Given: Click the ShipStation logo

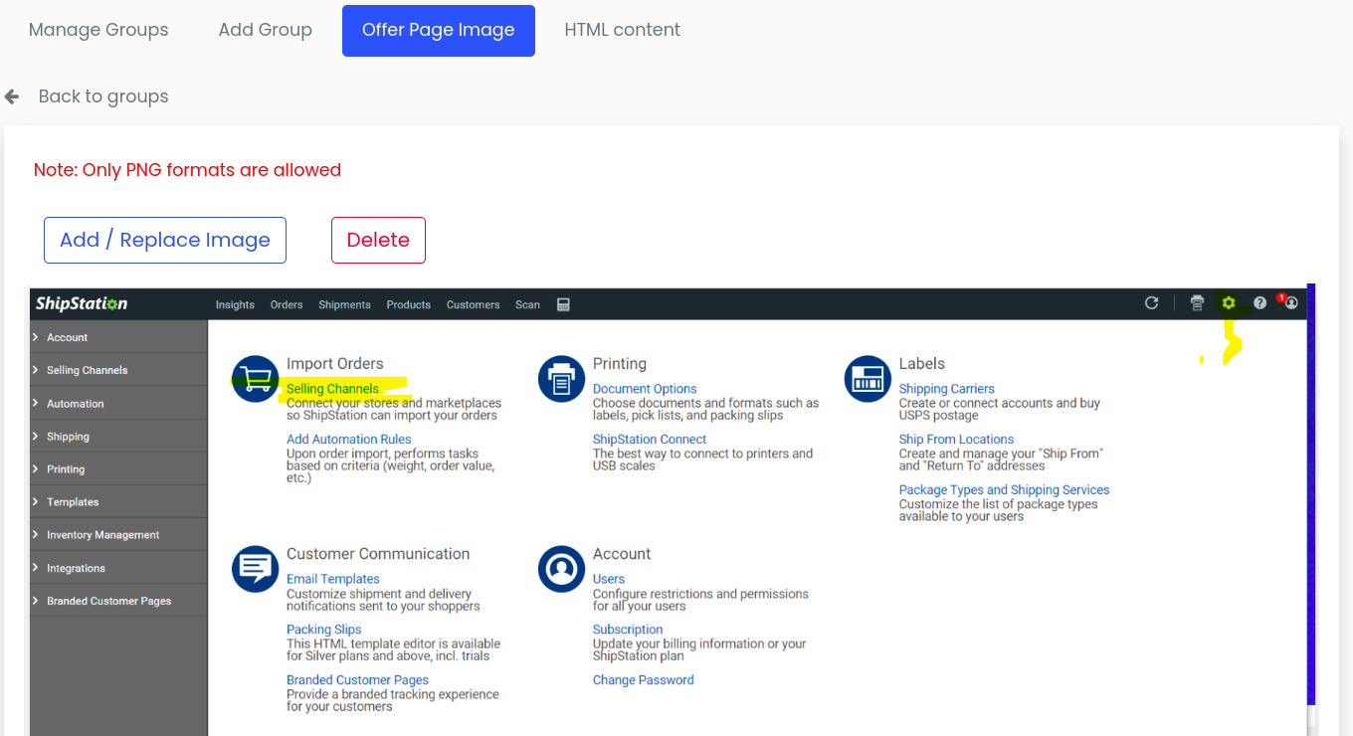Looking at the screenshot, I should pyautogui.click(x=81, y=303).
